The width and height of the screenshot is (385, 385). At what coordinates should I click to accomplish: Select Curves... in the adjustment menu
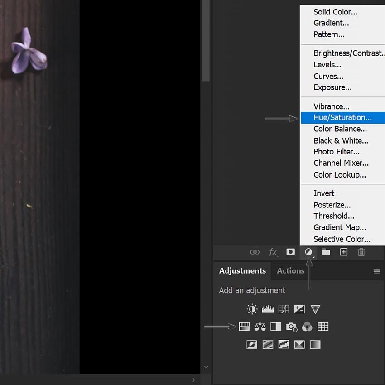328,76
